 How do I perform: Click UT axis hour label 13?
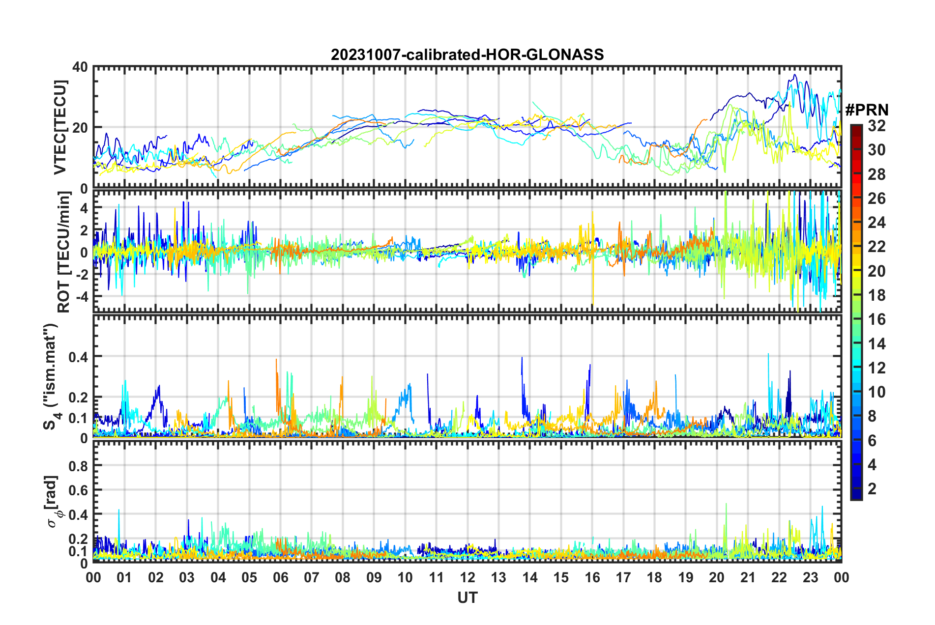[498, 577]
